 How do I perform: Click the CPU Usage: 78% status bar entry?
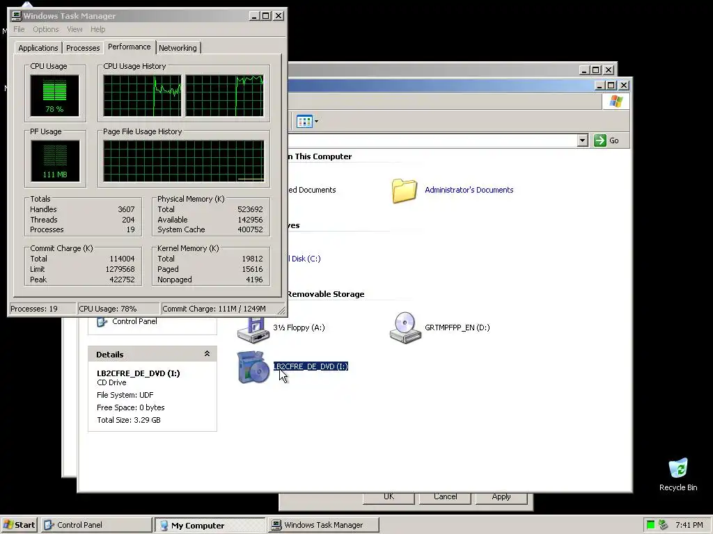[119, 309]
